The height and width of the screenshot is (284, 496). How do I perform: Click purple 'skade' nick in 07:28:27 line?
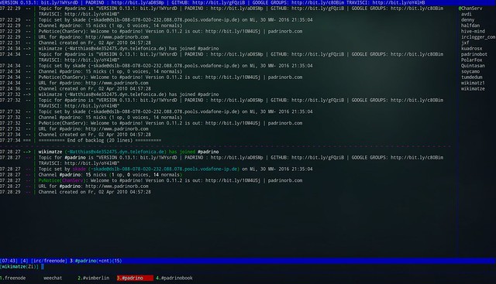click(79, 169)
